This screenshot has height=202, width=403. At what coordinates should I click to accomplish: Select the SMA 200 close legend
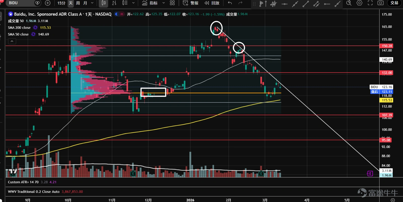pos(19,28)
